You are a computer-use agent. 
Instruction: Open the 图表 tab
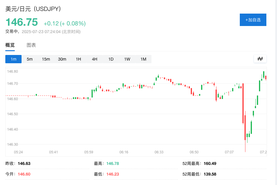31,45
